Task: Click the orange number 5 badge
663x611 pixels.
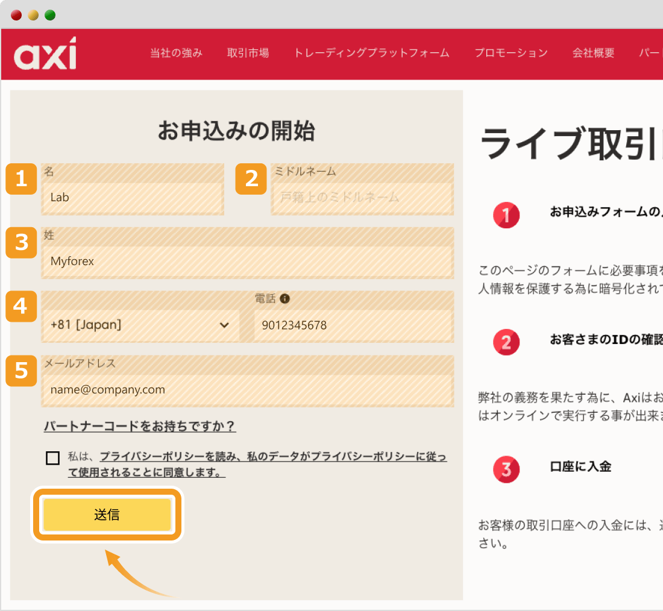Action: pos(21,371)
